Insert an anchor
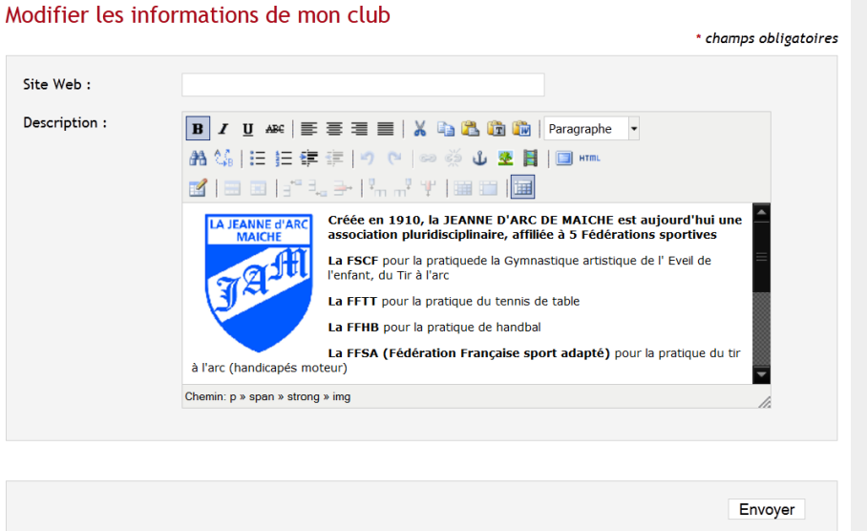 coord(479,159)
